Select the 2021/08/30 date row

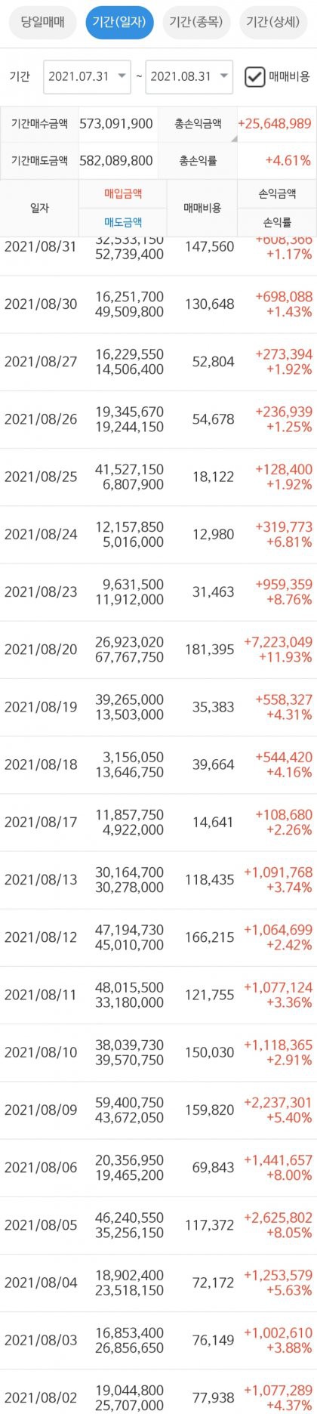[158, 304]
